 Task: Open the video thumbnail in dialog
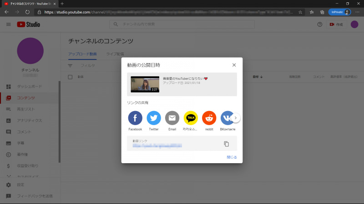145,84
